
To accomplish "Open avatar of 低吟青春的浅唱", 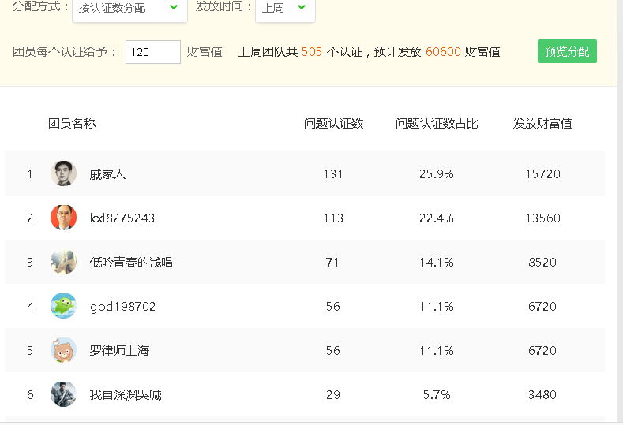I will tap(64, 262).
